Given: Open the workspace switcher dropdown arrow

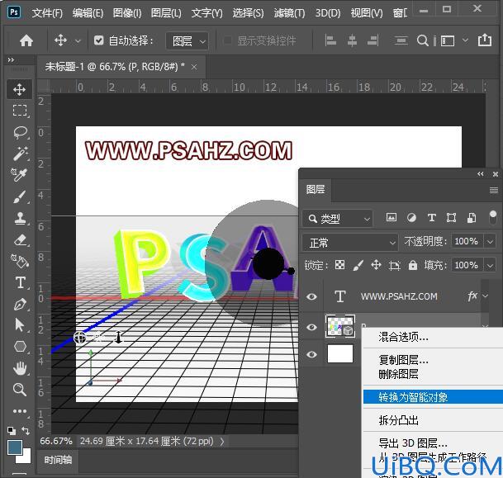Looking at the screenshot, I should 465,40.
